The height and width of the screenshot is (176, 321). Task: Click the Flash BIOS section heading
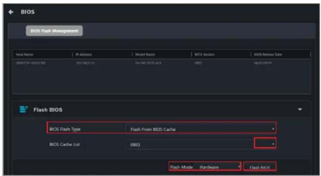pyautogui.click(x=48, y=110)
